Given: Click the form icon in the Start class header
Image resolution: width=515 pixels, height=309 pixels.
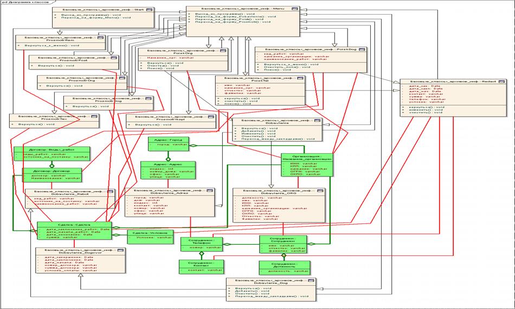Looking at the screenshot, I should 150,10.
